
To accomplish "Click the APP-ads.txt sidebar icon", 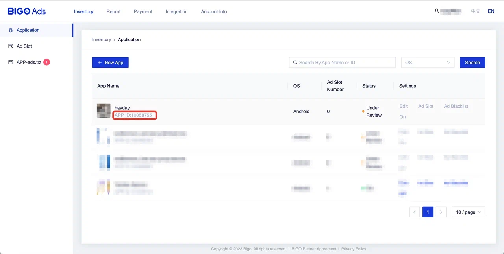I will point(11,62).
